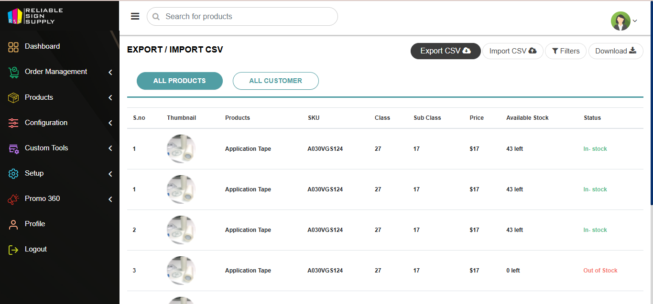The height and width of the screenshot is (304, 653).
Task: Expand the Order Management submenu chevron
Action: 110,72
